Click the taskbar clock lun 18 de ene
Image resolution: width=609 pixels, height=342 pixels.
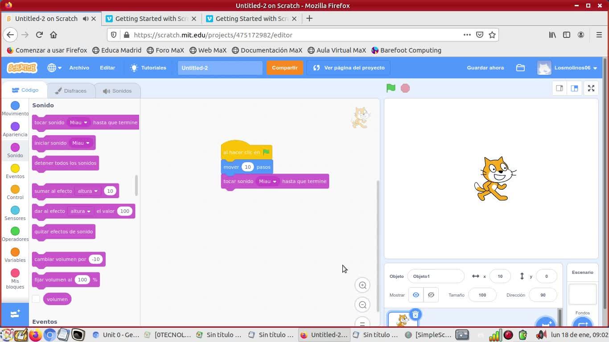580,335
